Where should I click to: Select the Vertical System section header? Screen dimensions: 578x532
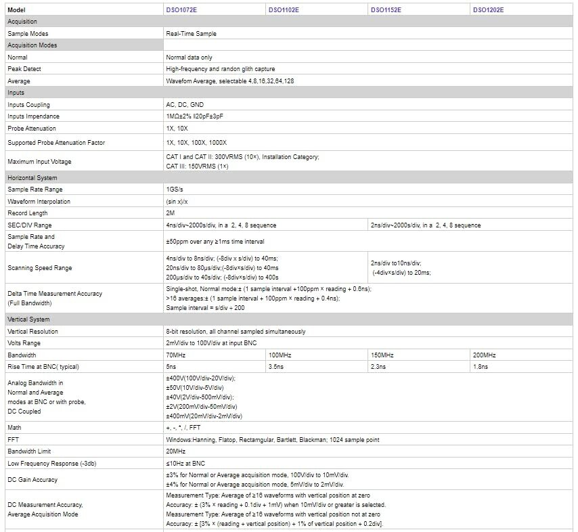click(x=28, y=319)
